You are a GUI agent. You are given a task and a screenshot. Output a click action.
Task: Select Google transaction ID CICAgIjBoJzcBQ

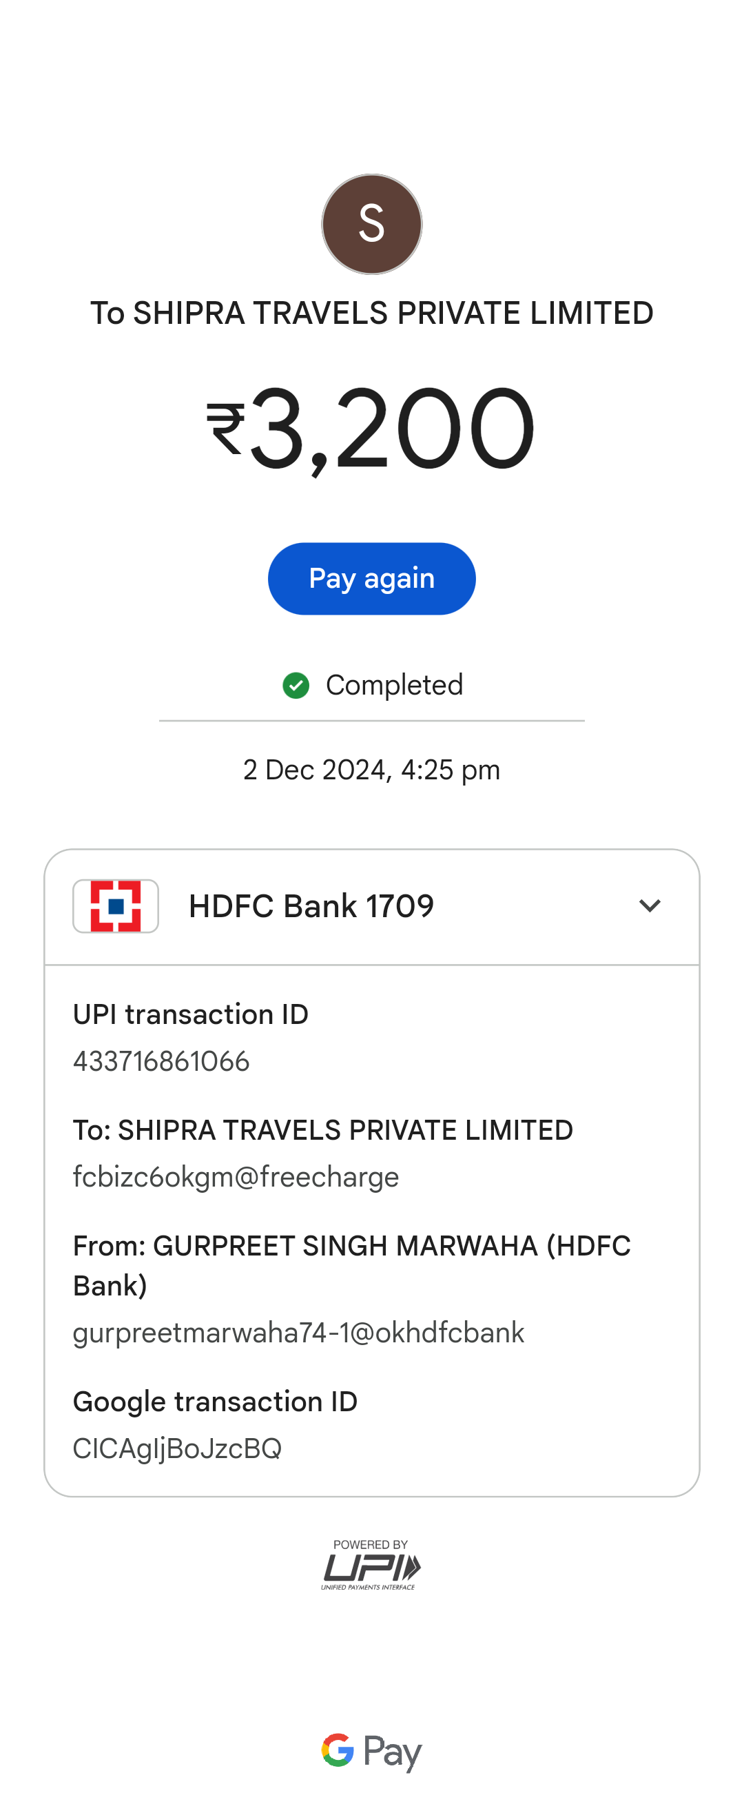(177, 1448)
